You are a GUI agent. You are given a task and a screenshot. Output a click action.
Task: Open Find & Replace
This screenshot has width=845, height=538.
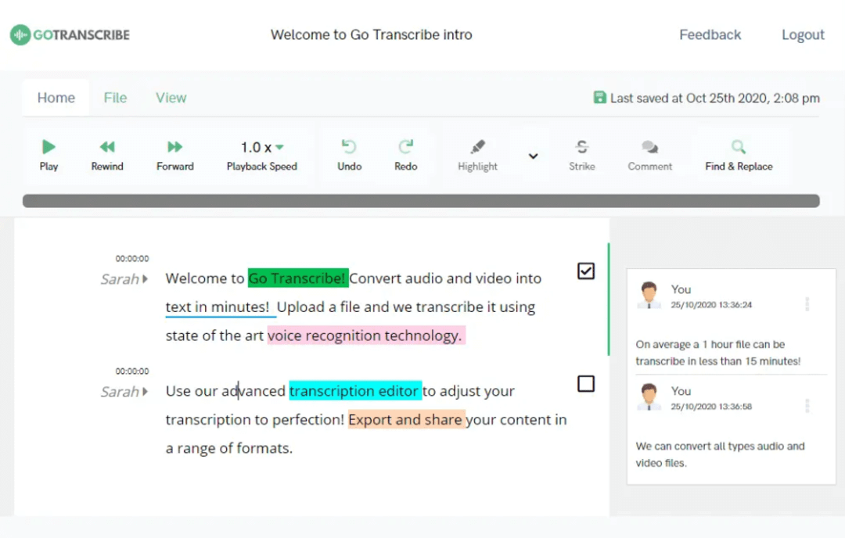click(x=738, y=153)
